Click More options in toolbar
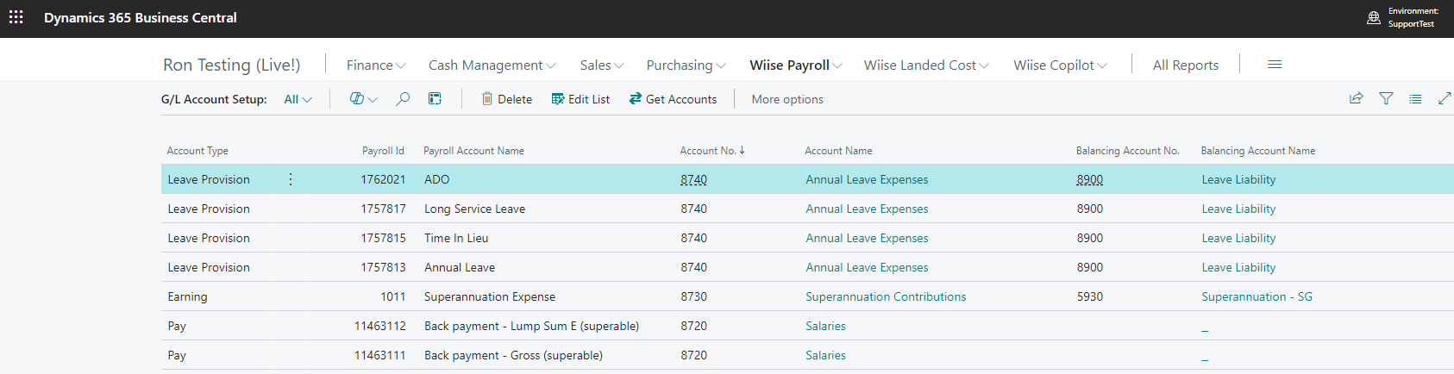The height and width of the screenshot is (374, 1454). tap(787, 99)
